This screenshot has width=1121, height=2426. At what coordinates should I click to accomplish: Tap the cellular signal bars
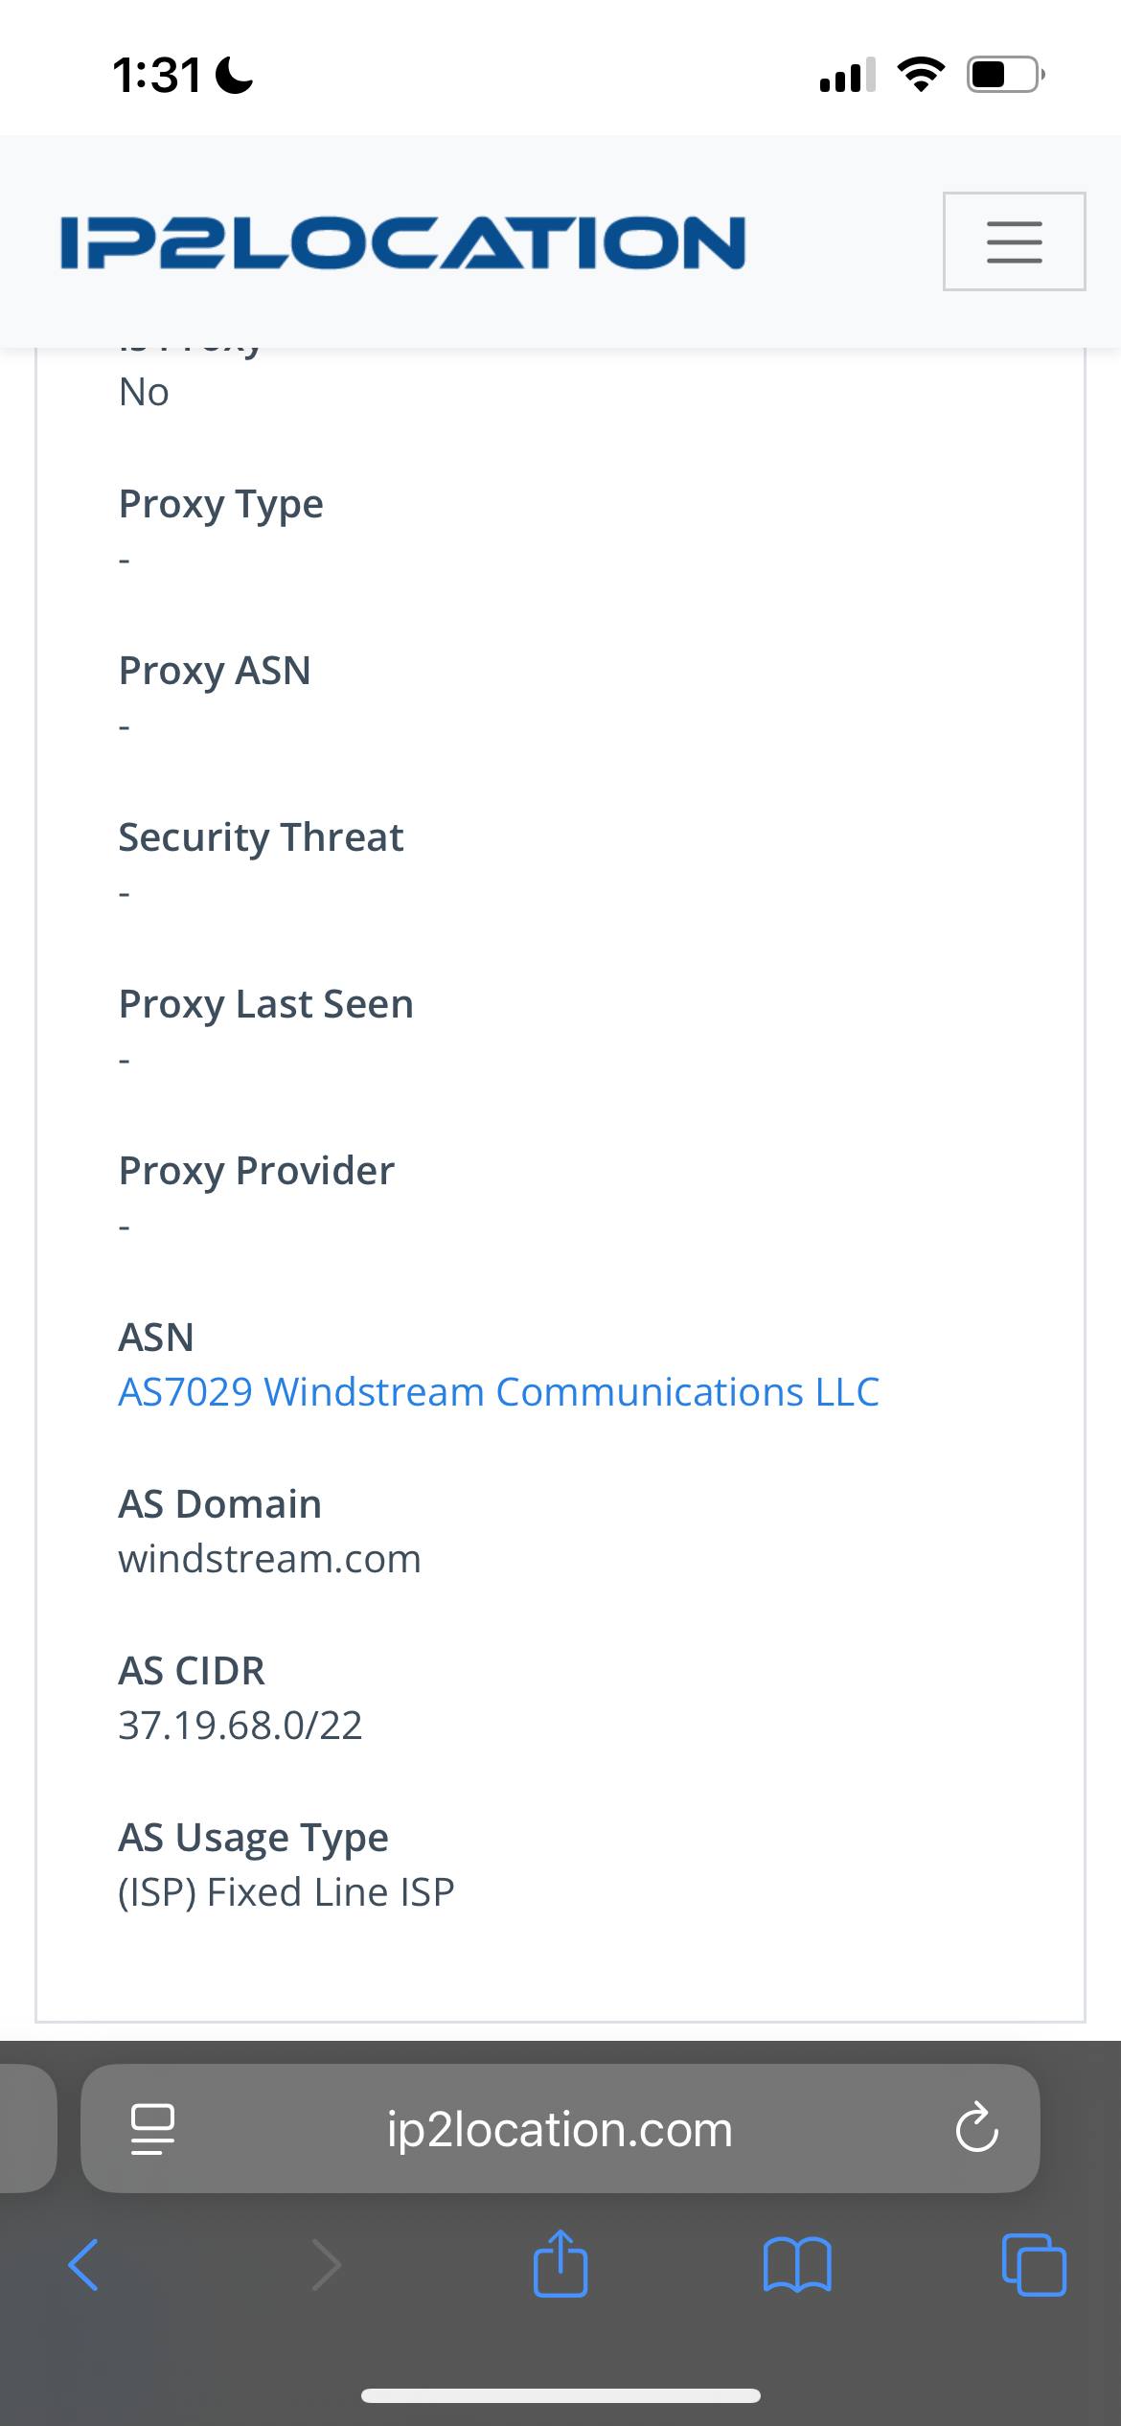tap(847, 75)
